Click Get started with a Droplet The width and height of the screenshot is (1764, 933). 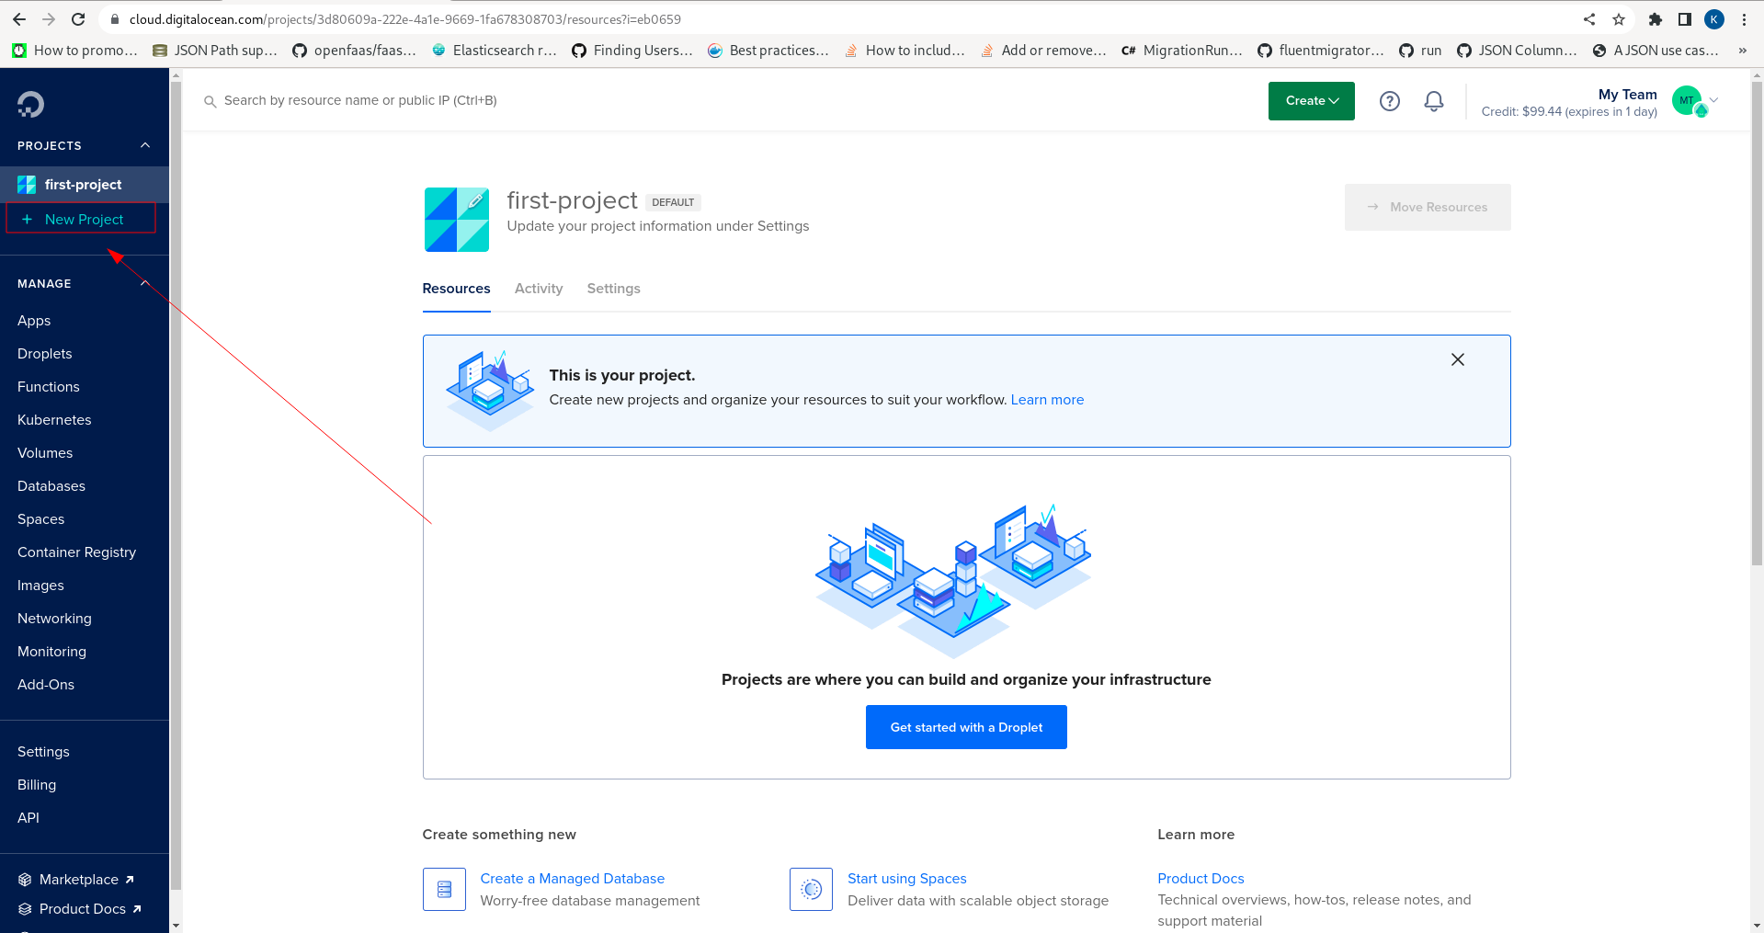(966, 727)
